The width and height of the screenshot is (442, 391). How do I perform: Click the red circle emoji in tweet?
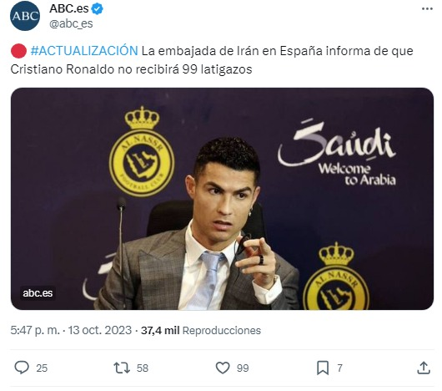pyautogui.click(x=18, y=51)
